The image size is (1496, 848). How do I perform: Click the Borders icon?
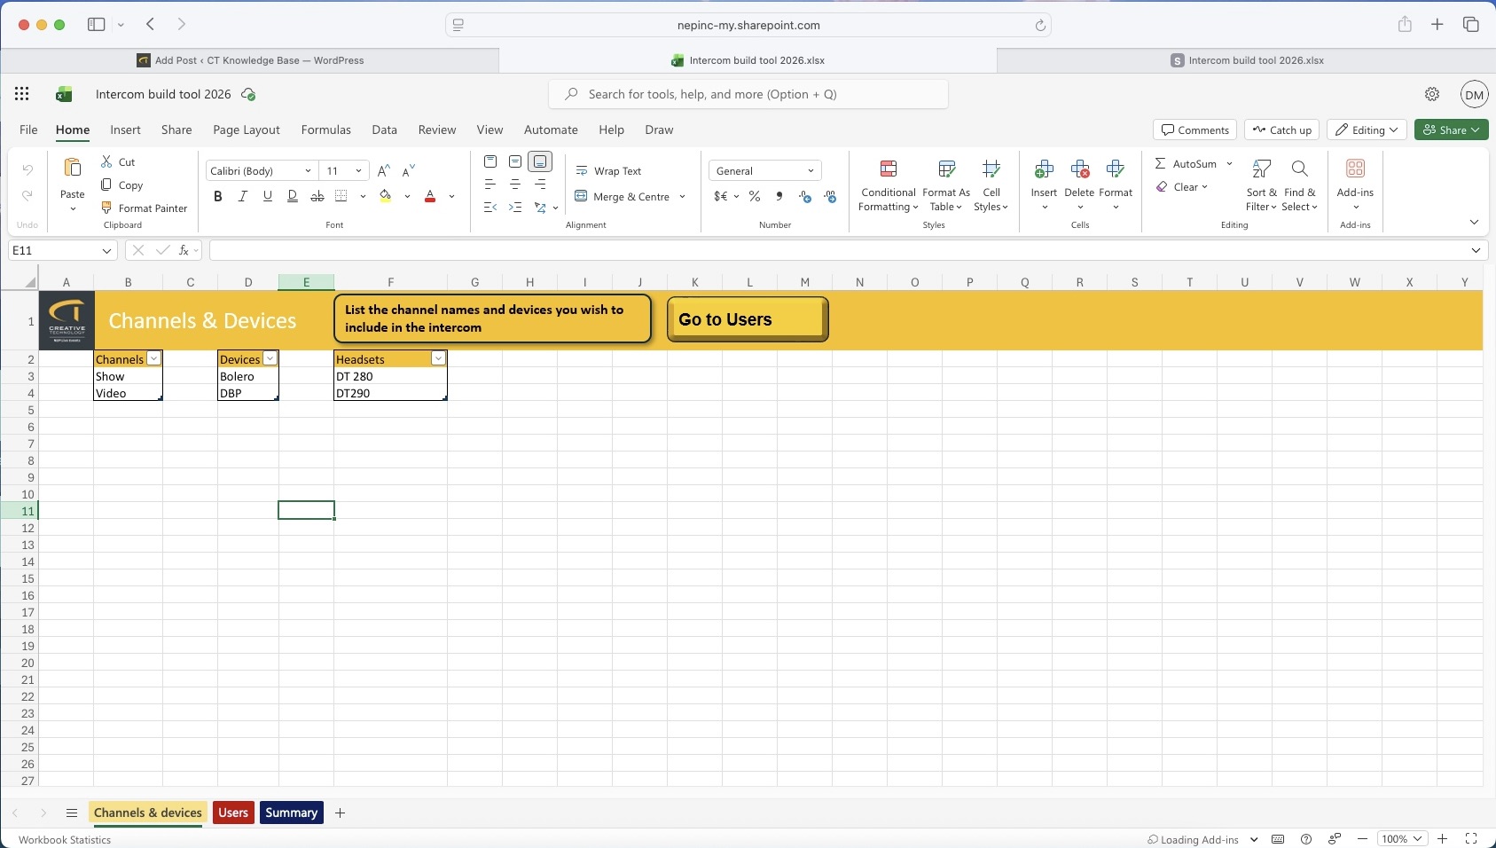[x=341, y=196]
